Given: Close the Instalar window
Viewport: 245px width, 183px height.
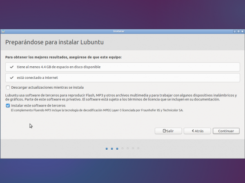Looking at the screenshot, I should click(242, 31).
